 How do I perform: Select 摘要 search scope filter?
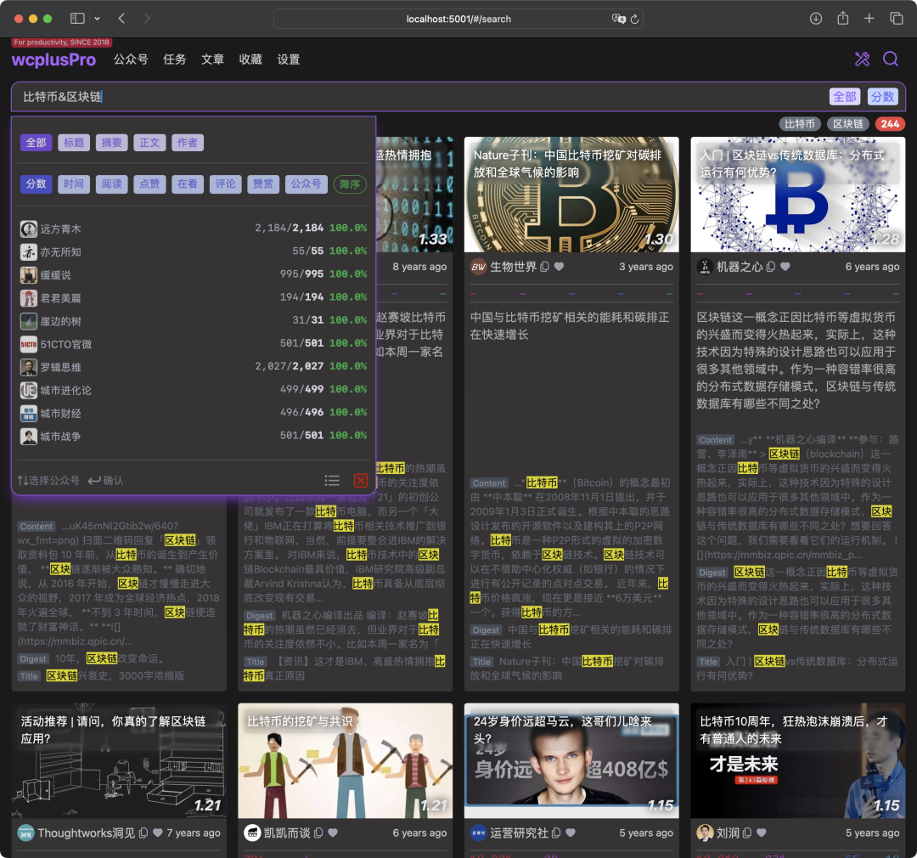112,143
